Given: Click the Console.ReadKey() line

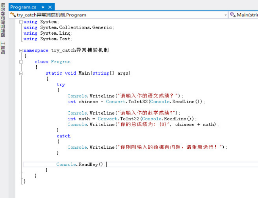Looking at the screenshot, I should coord(81,165).
